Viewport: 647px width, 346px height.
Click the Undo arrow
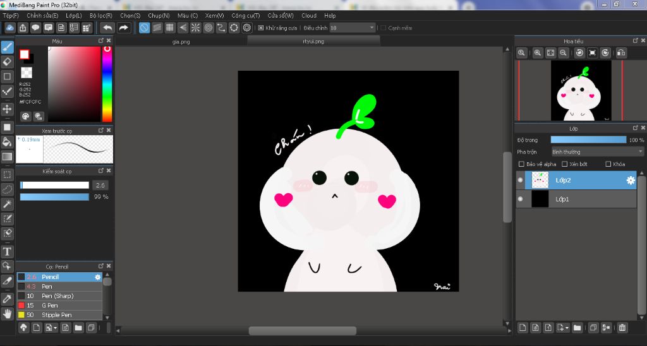click(x=107, y=28)
